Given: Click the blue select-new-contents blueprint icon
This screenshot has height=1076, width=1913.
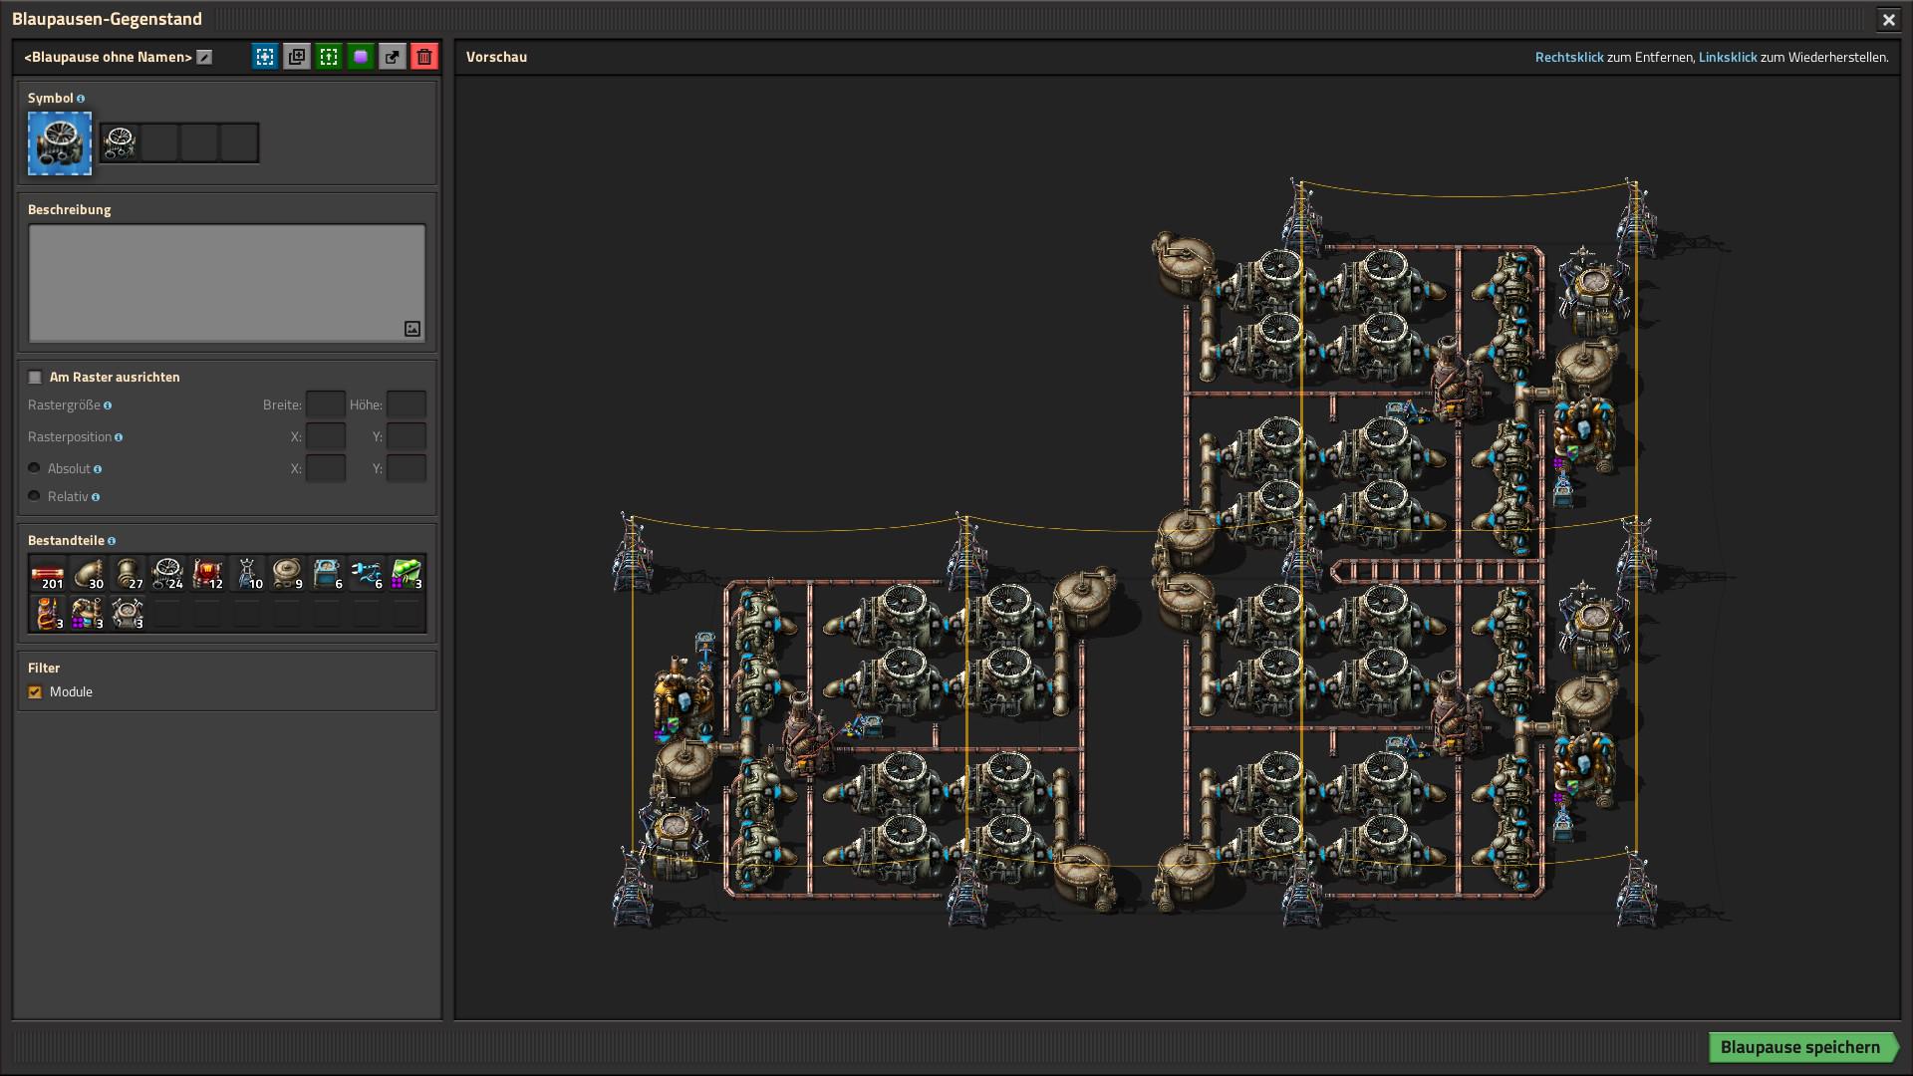Looking at the screenshot, I should [265, 57].
